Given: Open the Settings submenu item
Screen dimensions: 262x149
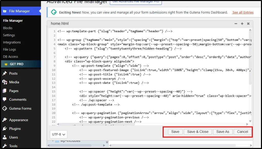Looking at the screenshot, I should click(x=9, y=35).
